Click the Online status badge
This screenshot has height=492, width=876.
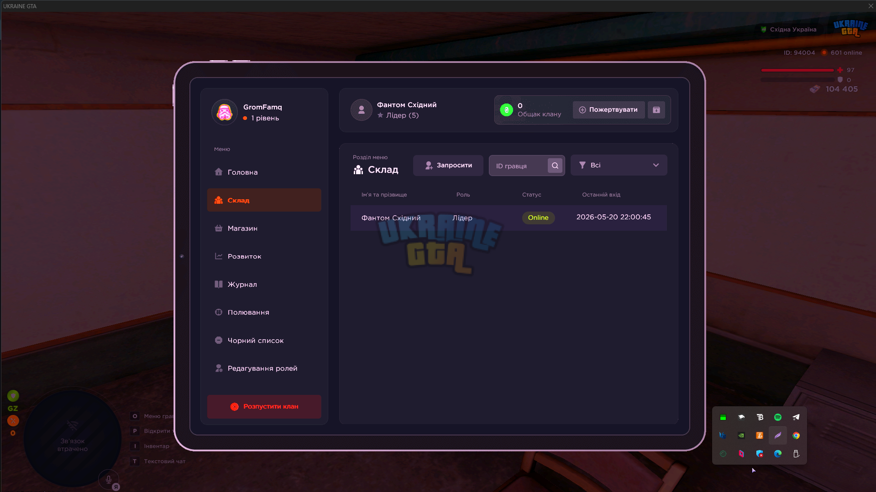[538, 218]
